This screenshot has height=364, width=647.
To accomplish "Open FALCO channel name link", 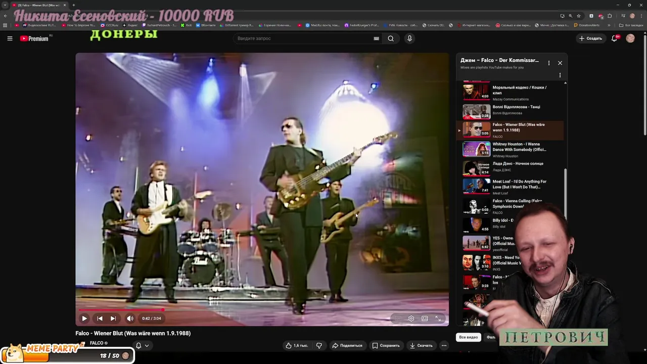I will [x=97, y=343].
